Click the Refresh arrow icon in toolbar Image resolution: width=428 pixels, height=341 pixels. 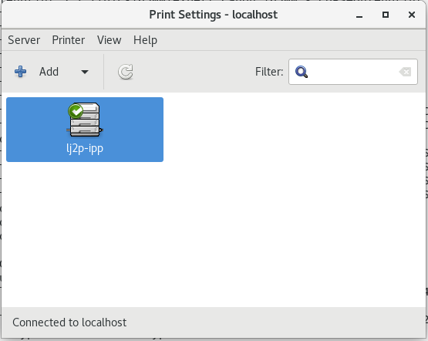coord(126,72)
